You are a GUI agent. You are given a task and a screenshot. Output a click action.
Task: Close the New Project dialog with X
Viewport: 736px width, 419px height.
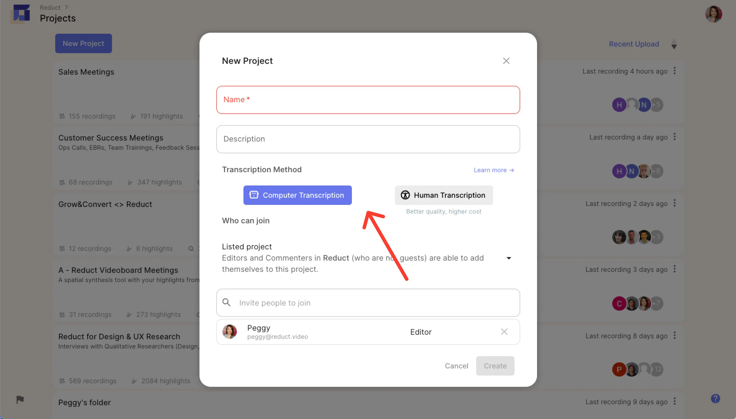point(506,61)
